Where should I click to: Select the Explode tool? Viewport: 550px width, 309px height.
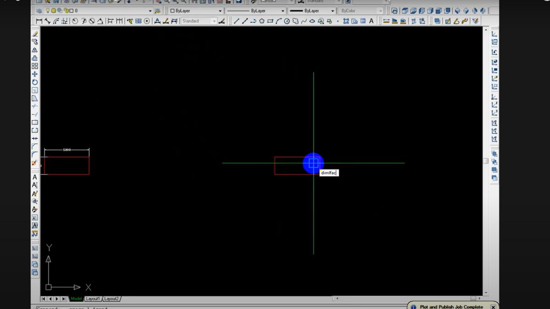coord(35,163)
